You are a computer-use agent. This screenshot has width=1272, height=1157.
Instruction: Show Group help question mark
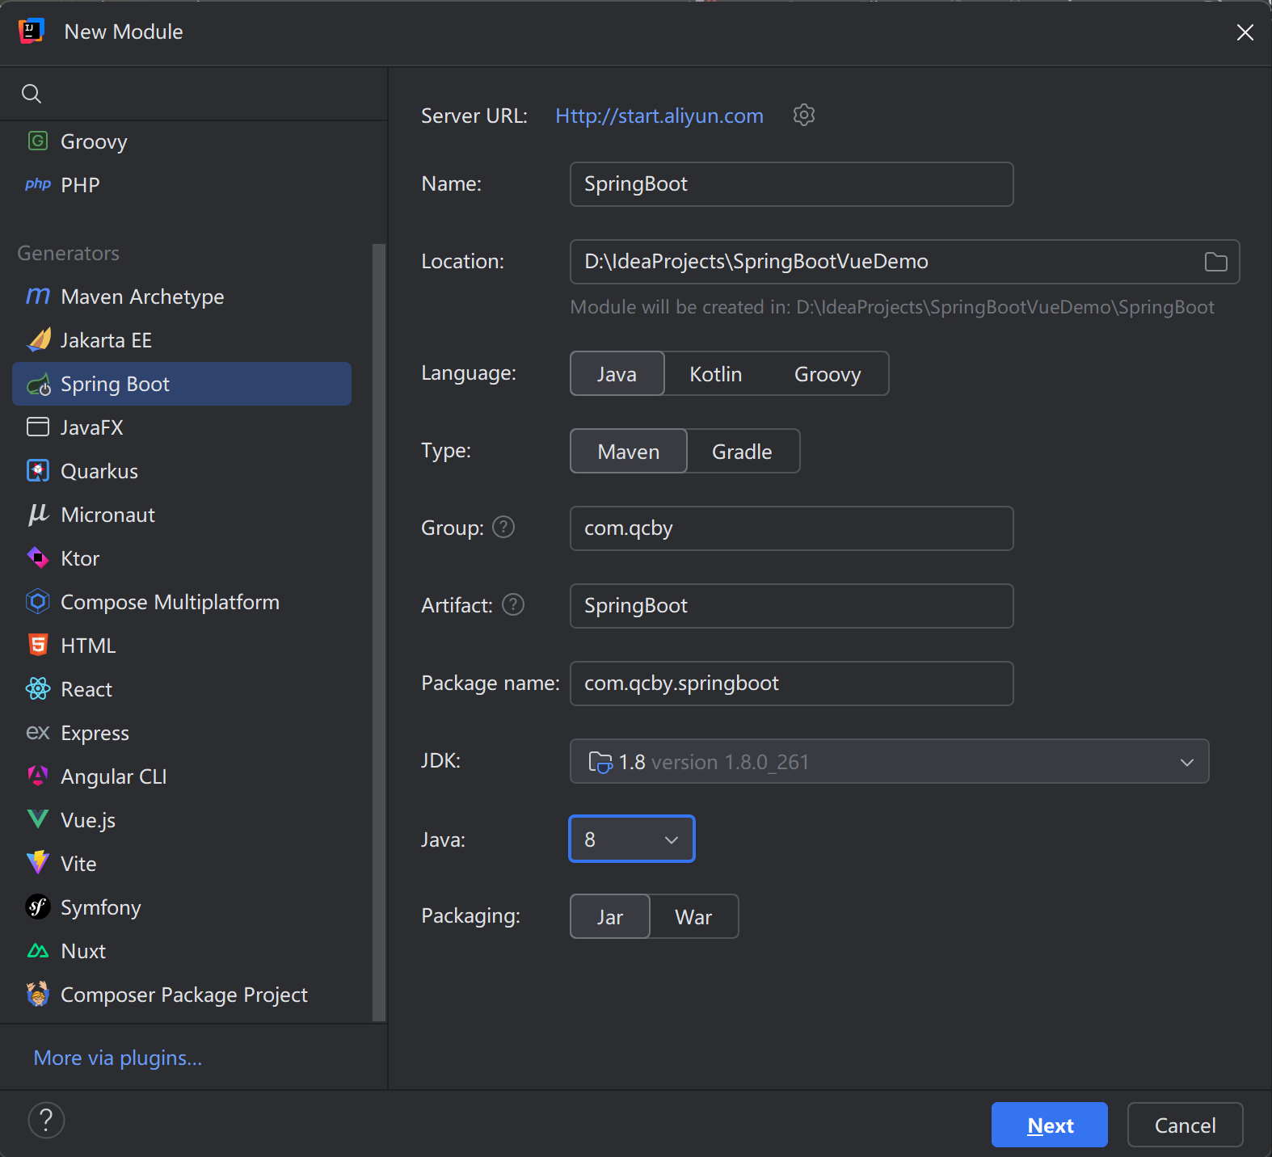click(x=503, y=528)
